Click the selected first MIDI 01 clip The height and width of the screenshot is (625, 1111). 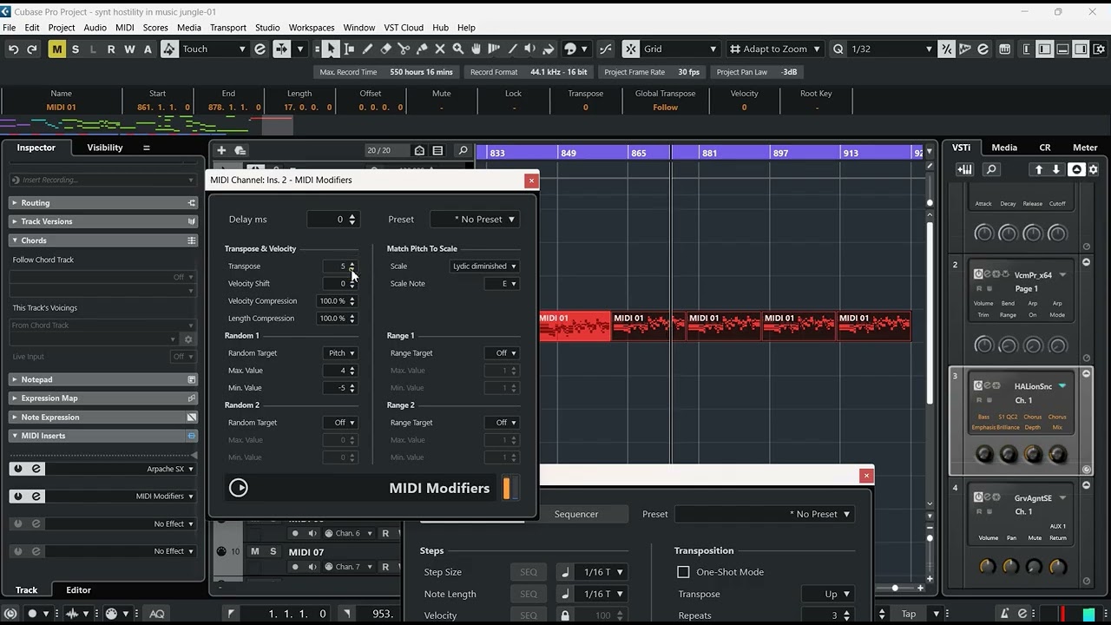coord(575,326)
